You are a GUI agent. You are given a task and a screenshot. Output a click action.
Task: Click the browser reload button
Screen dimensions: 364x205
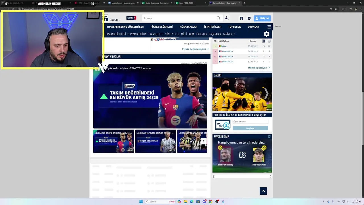(13, 9)
